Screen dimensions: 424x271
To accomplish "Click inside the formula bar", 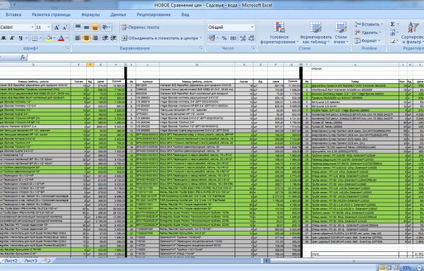I will pos(225,57).
